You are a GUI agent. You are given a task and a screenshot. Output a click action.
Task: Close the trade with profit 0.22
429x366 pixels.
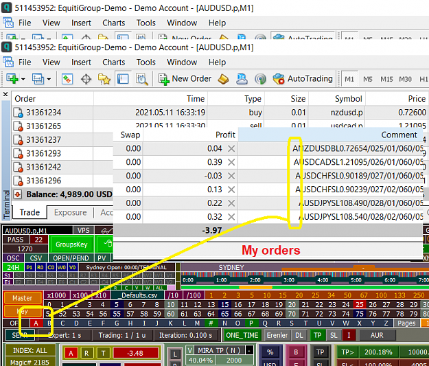click(x=231, y=203)
